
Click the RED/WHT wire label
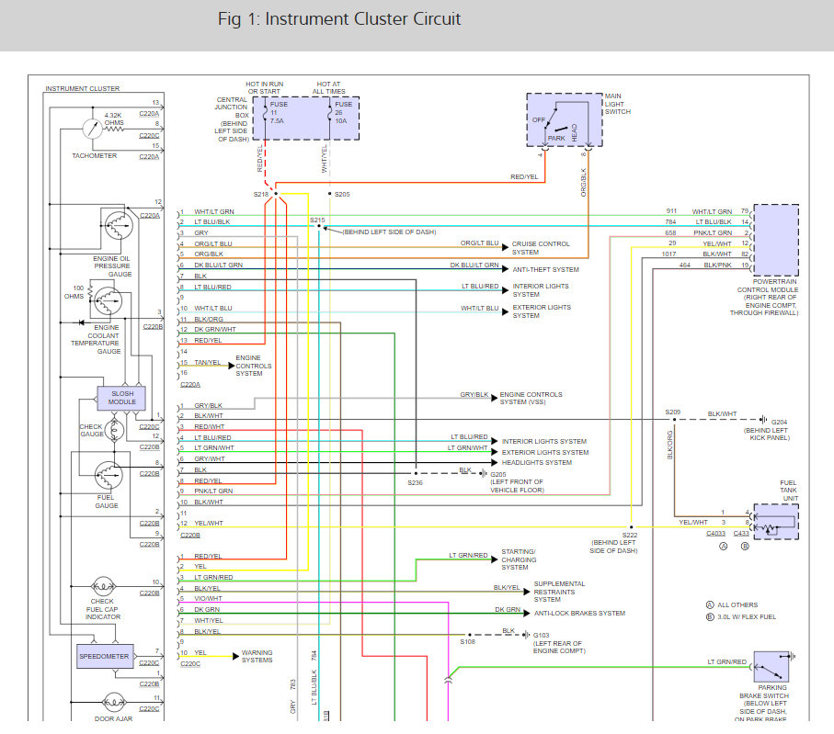(209, 427)
